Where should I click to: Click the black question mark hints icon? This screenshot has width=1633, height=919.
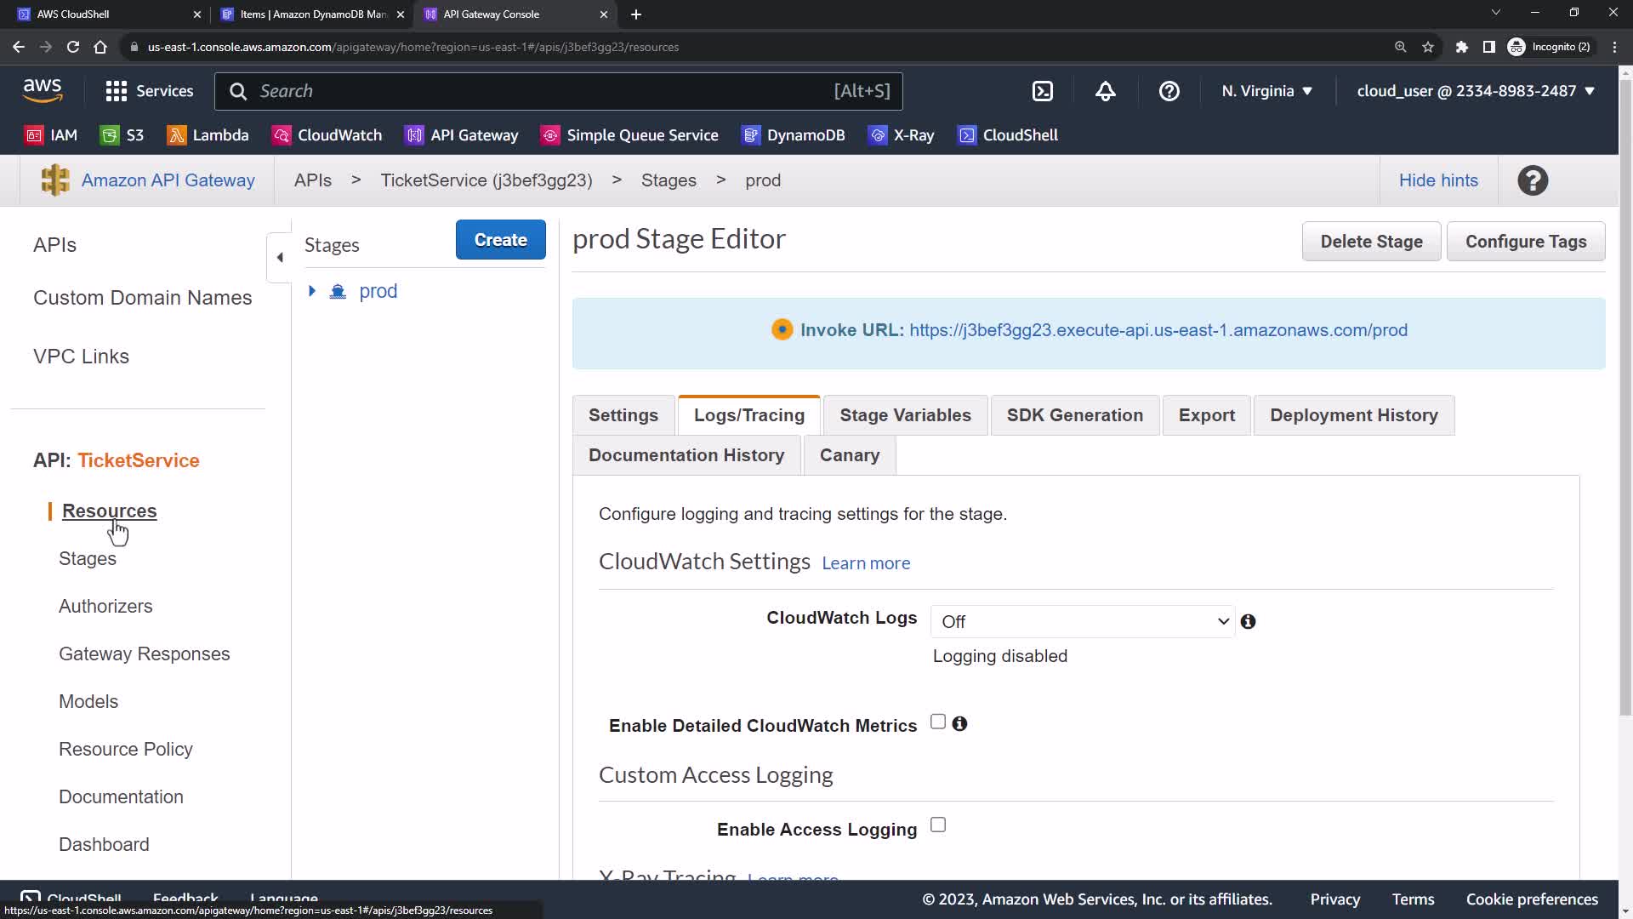click(1532, 180)
